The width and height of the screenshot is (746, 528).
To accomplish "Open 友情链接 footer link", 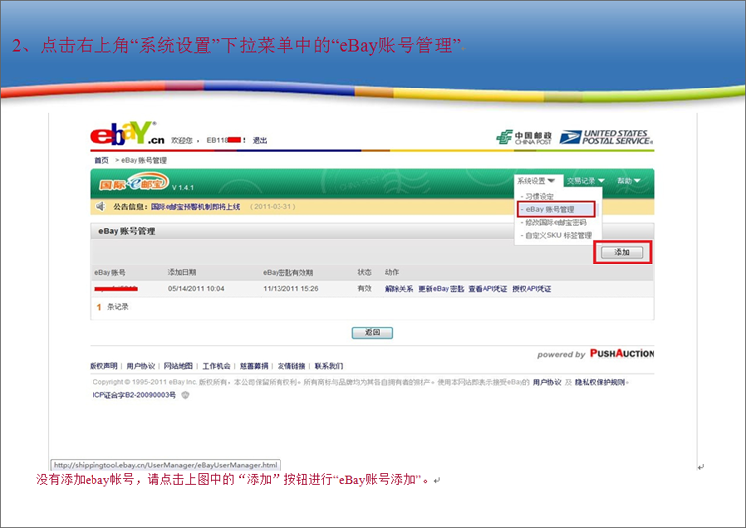I will click(x=291, y=366).
